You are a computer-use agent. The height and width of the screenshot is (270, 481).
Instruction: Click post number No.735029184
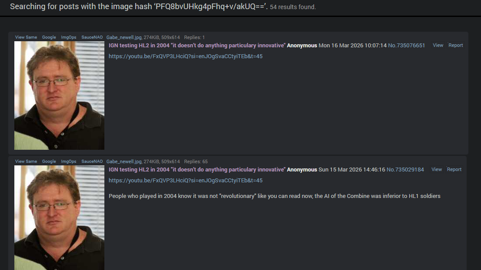tap(405, 170)
